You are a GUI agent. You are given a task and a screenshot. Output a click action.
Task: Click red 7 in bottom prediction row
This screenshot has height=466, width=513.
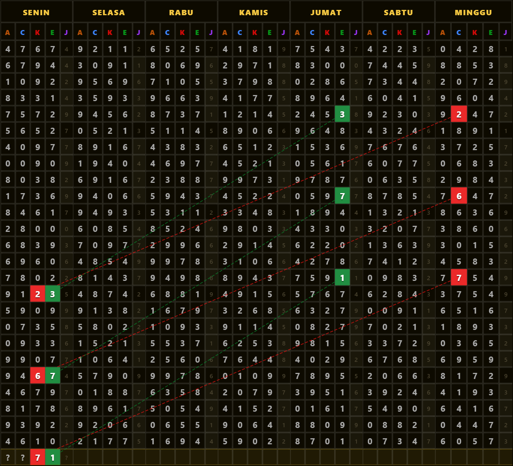(x=38, y=458)
